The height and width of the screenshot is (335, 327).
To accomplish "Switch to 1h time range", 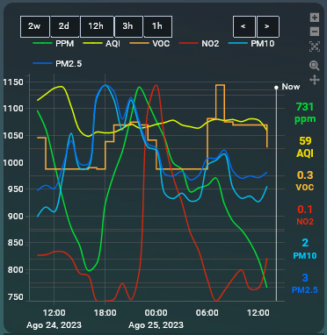I will pyautogui.click(x=158, y=26).
